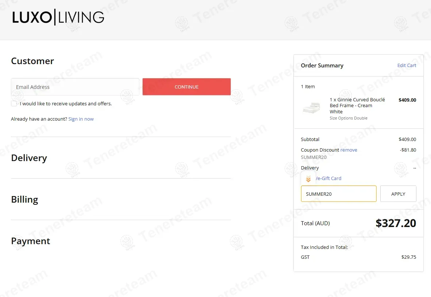Open the Edit Cart link
431x297 pixels.
407,65
